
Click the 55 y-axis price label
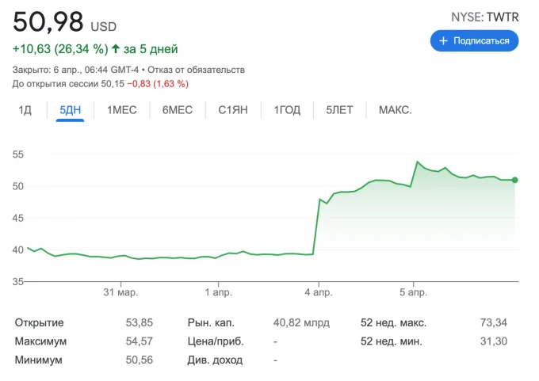point(18,154)
